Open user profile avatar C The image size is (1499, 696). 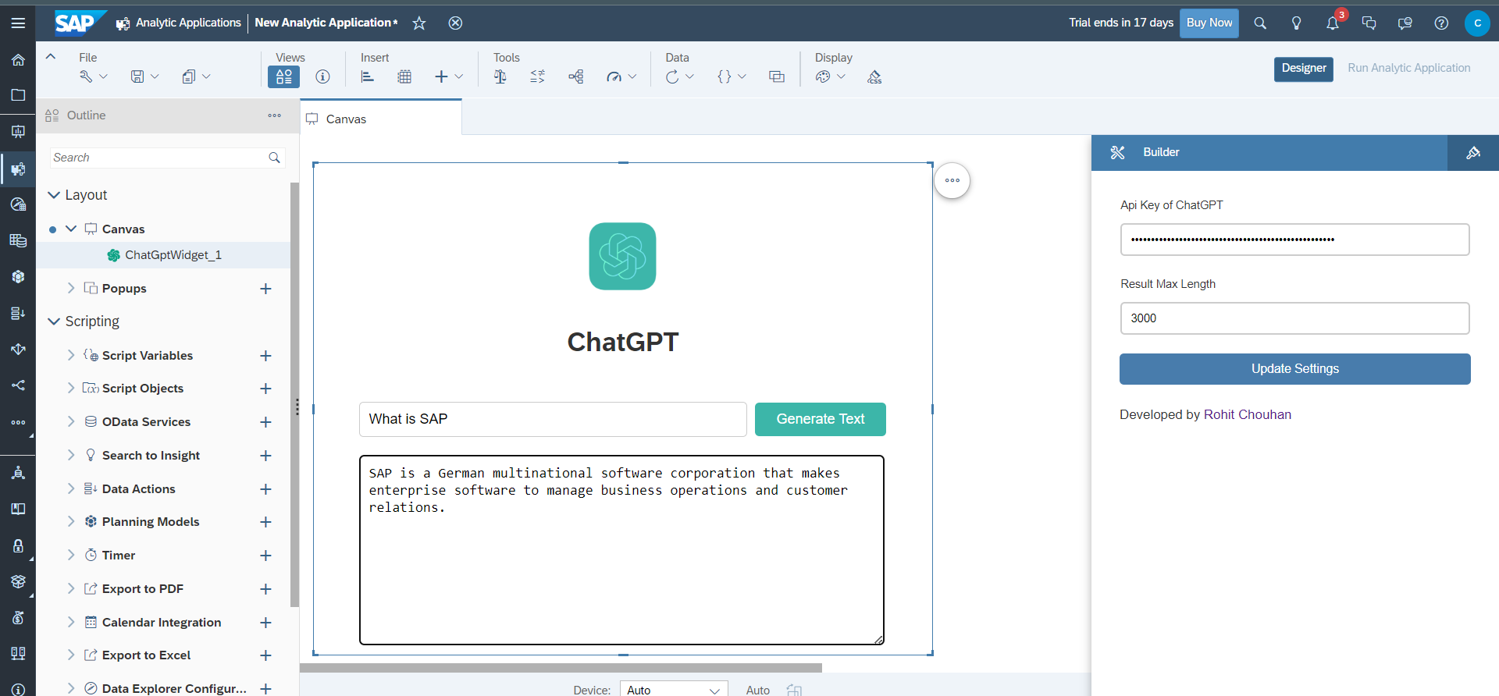pyautogui.click(x=1477, y=23)
